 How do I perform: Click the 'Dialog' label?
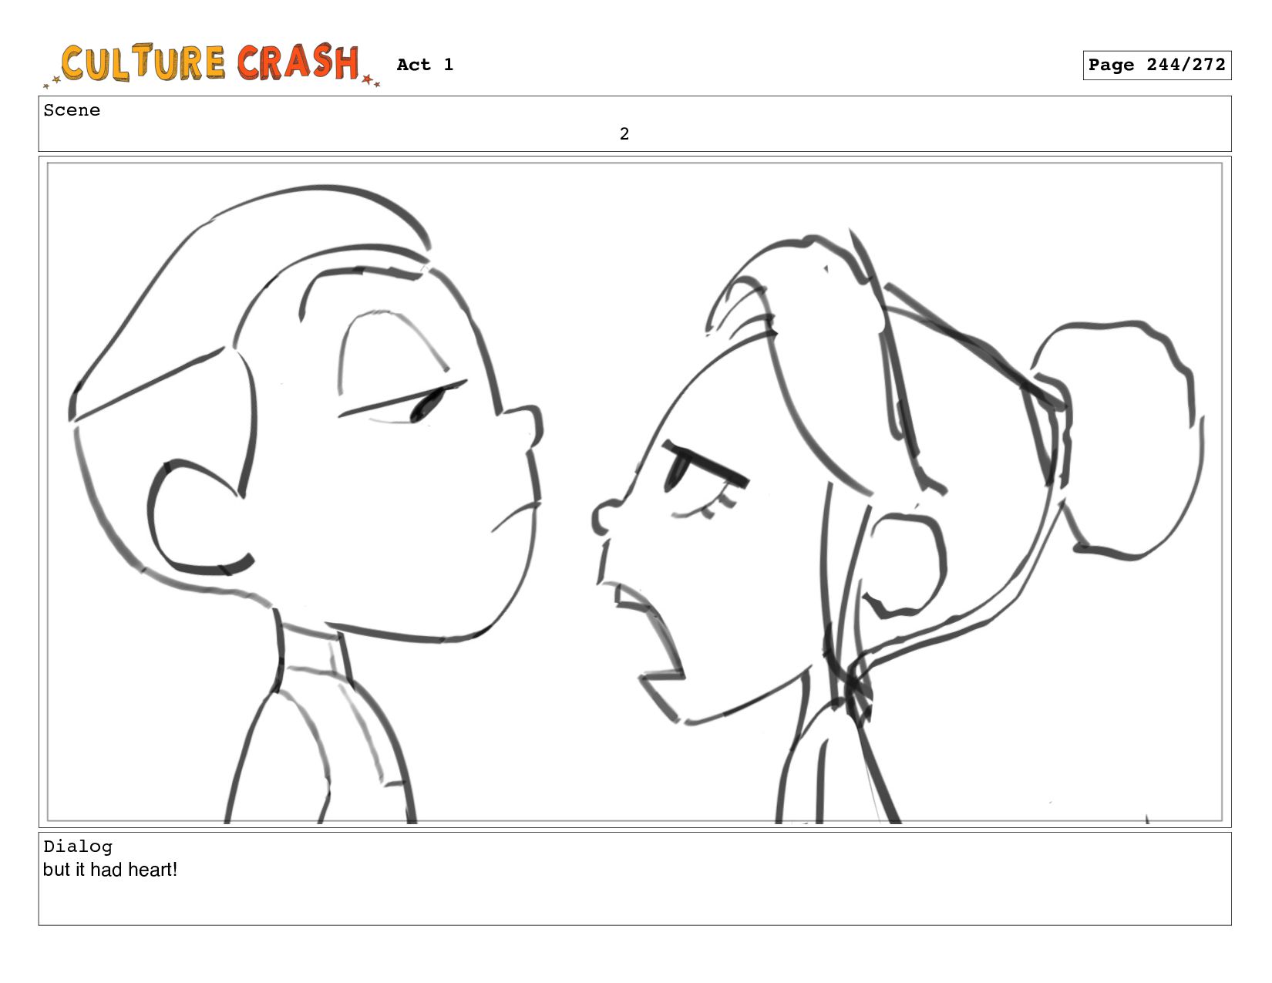[78, 847]
